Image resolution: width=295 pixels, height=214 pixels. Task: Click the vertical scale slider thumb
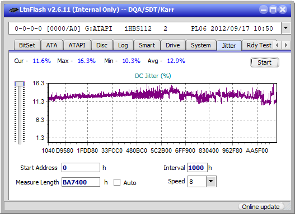point(20,84)
